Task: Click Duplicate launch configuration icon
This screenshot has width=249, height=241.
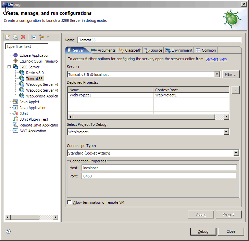Action: [x=15, y=37]
